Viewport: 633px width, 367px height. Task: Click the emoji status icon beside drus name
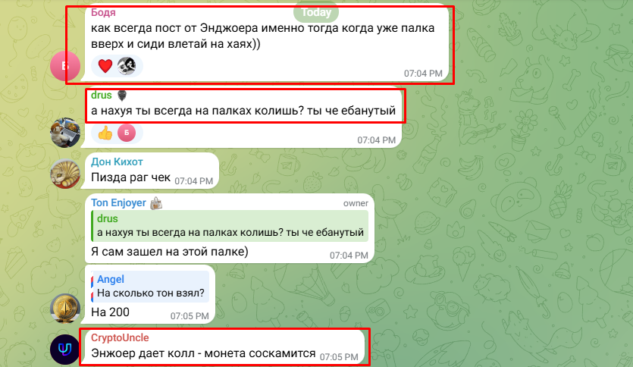pyautogui.click(x=121, y=96)
